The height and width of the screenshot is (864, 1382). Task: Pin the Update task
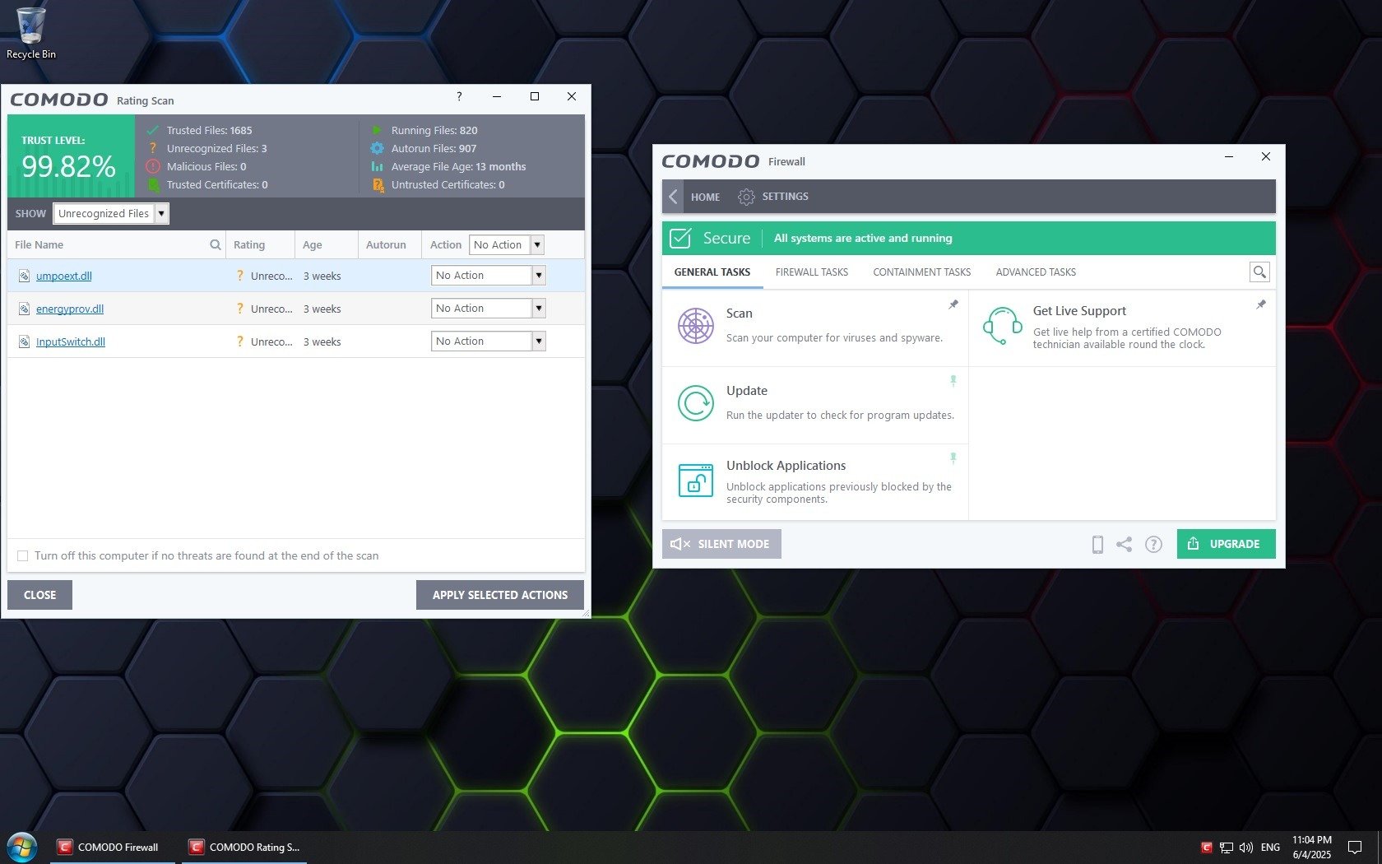(x=953, y=381)
